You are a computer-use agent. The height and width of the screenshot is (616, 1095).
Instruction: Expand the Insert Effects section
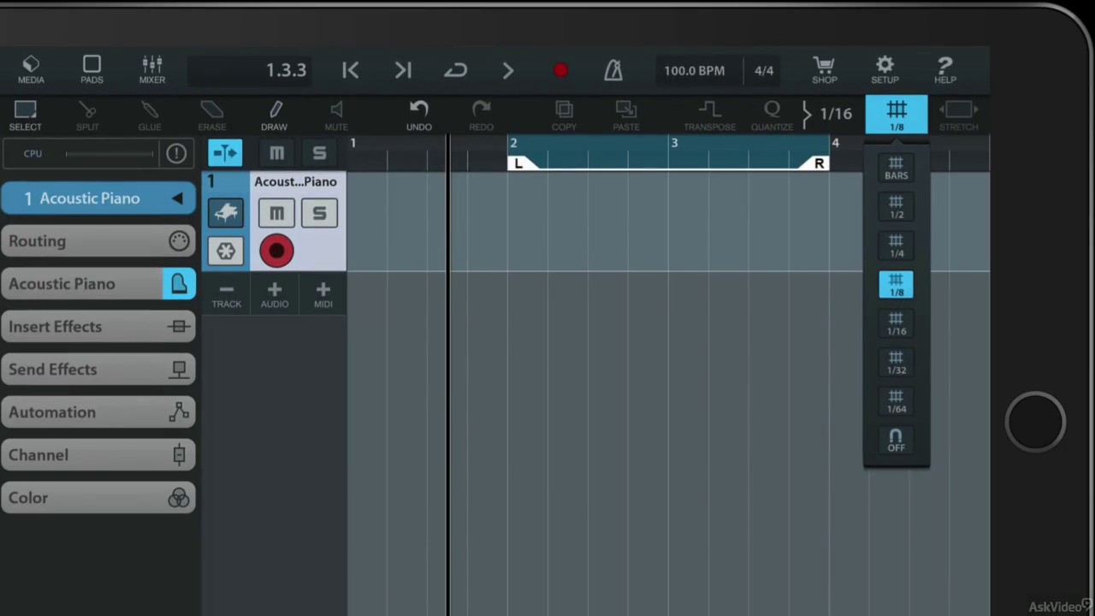pyautogui.click(x=98, y=327)
